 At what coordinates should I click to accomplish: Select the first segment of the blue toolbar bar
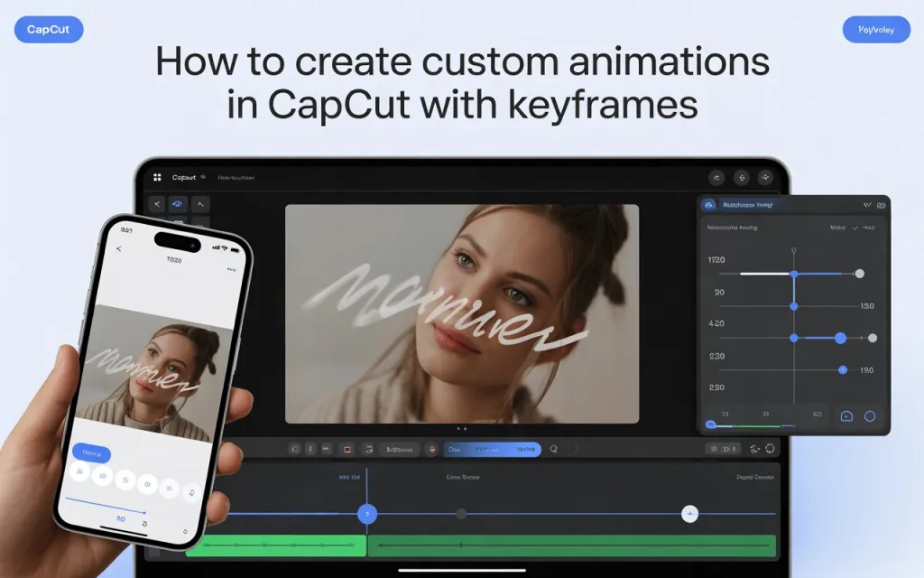455,450
